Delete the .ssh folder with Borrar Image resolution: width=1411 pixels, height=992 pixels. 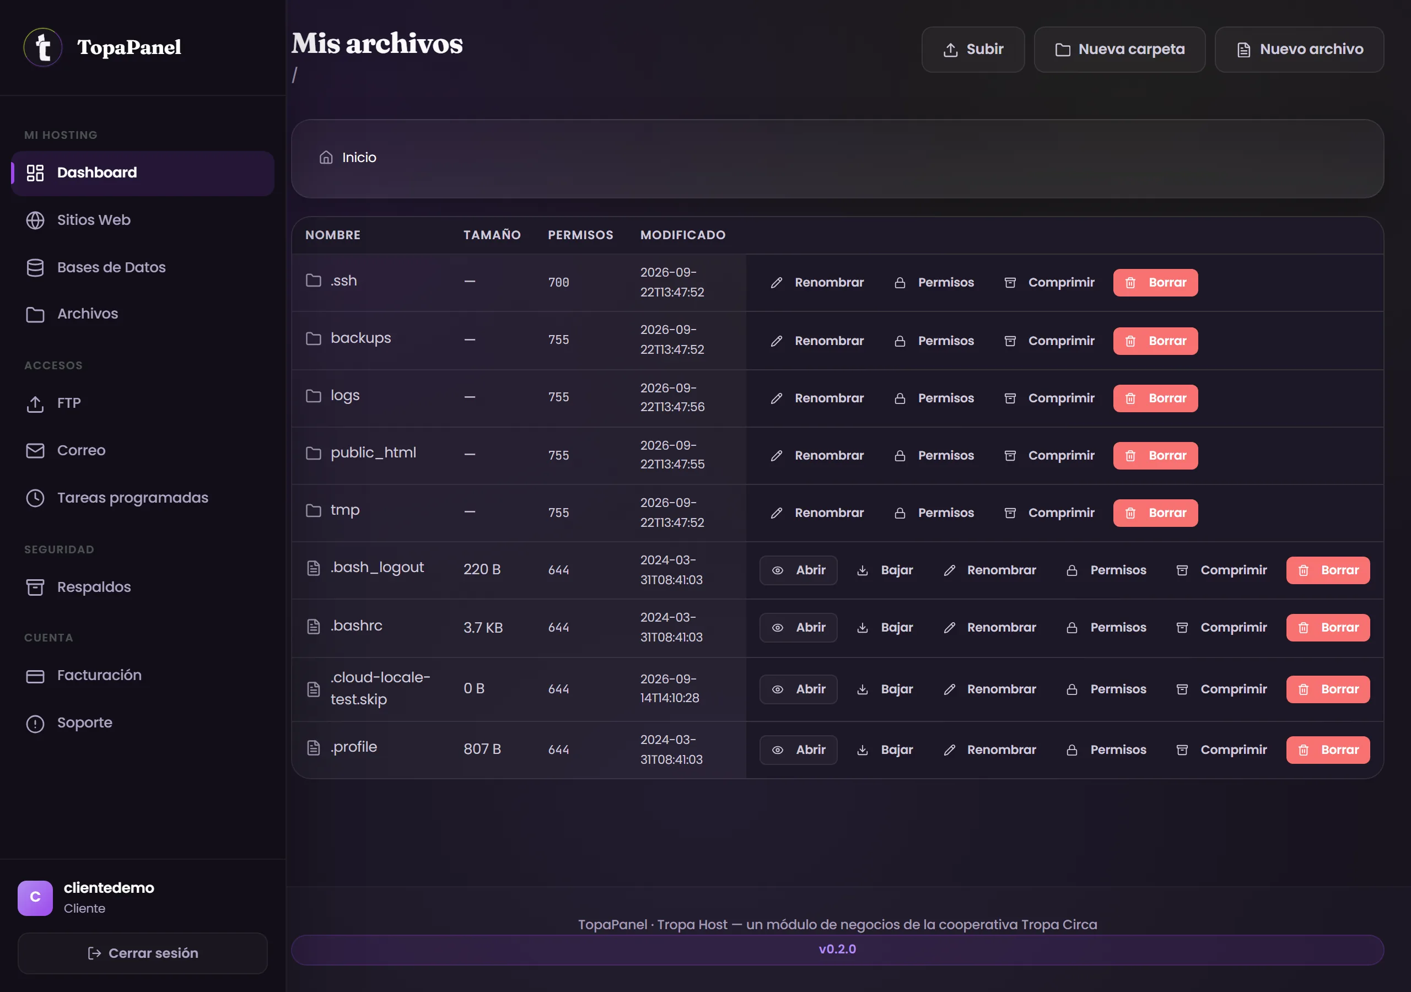(x=1155, y=283)
